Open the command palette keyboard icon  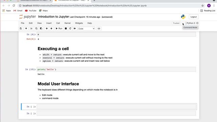pyautogui.click(x=99, y=28)
